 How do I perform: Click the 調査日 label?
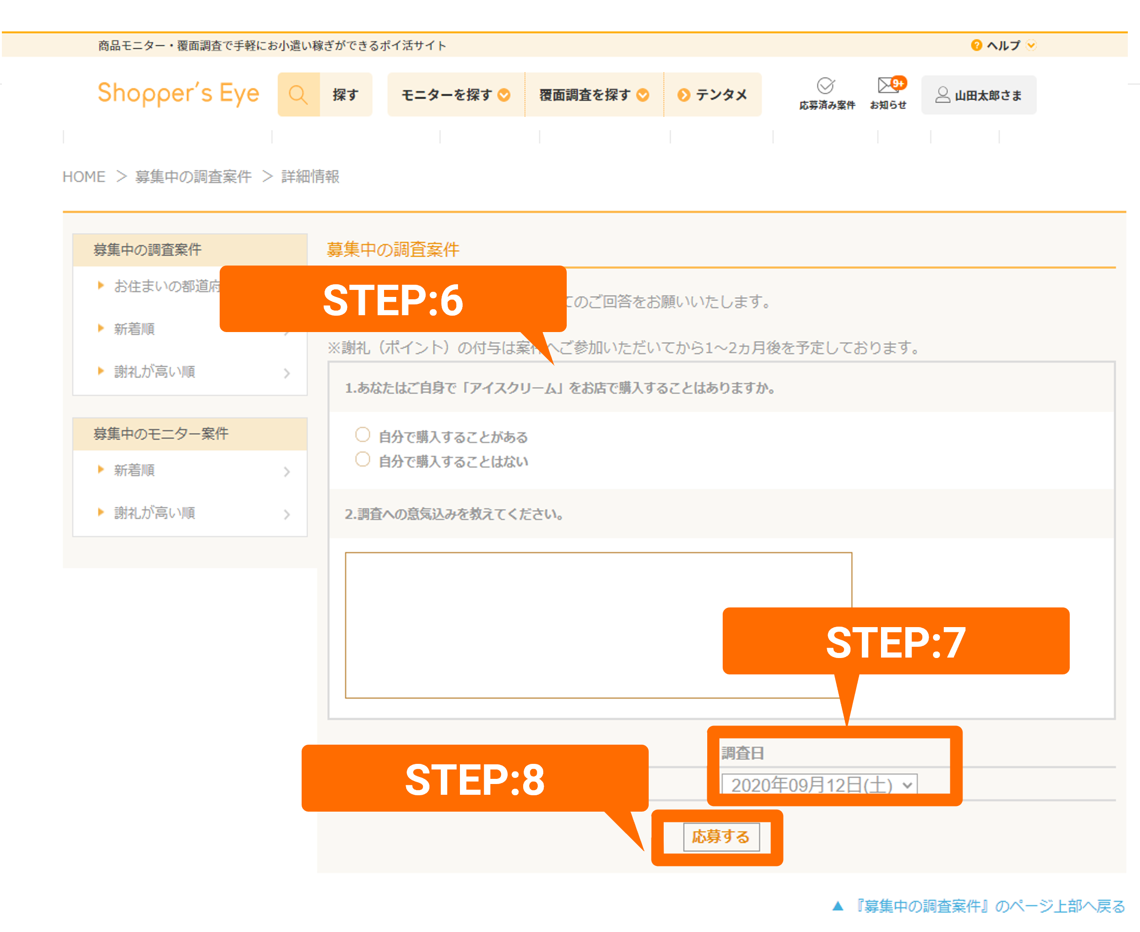(x=743, y=753)
